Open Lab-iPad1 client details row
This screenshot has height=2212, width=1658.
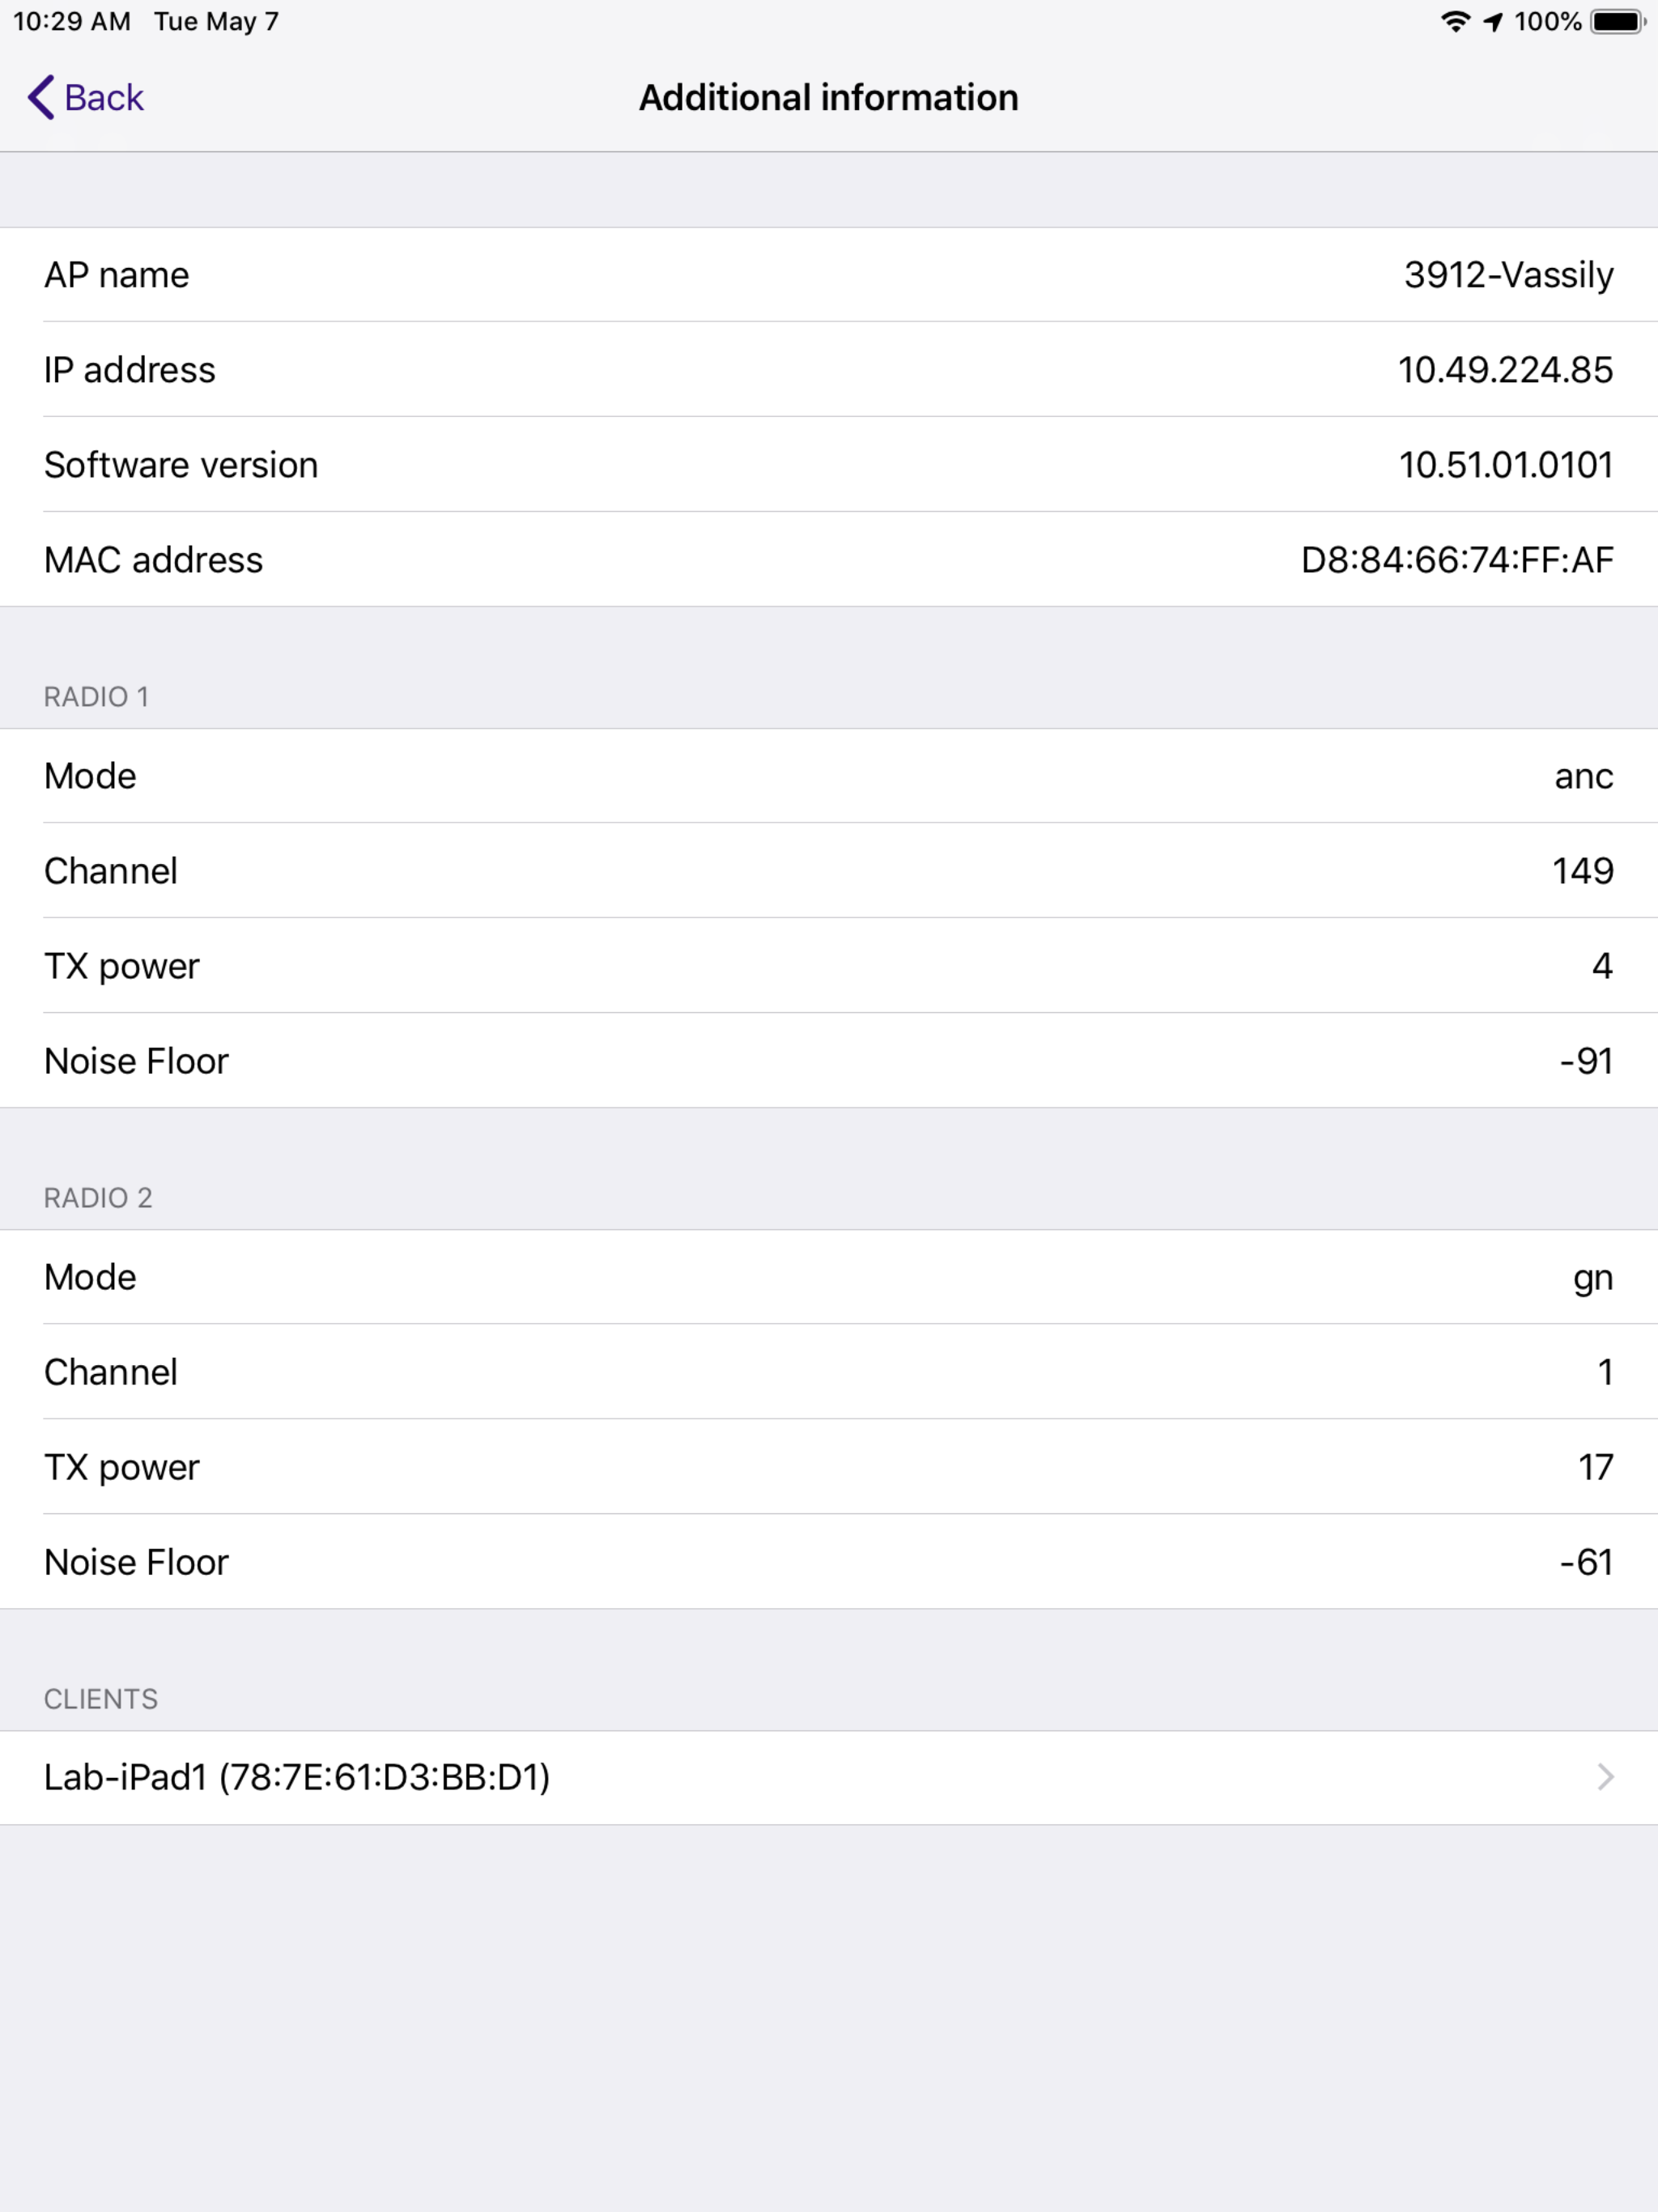pos(829,1777)
